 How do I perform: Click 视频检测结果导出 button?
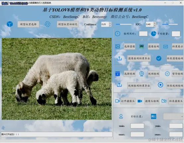[139, 86]
